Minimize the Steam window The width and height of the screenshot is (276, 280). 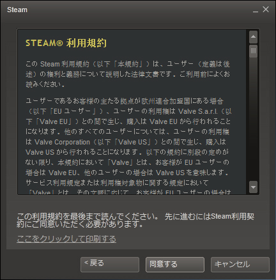[x=256, y=10]
